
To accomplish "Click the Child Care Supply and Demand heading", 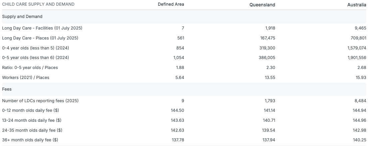I will pyautogui.click(x=38, y=4).
